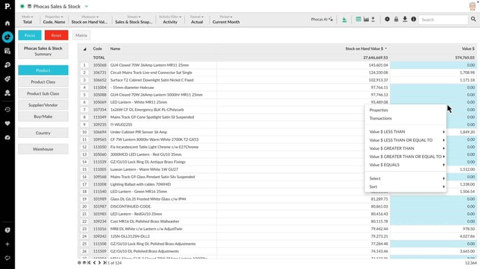Open the home icon in sidebar
480x269 pixels.
8,23
